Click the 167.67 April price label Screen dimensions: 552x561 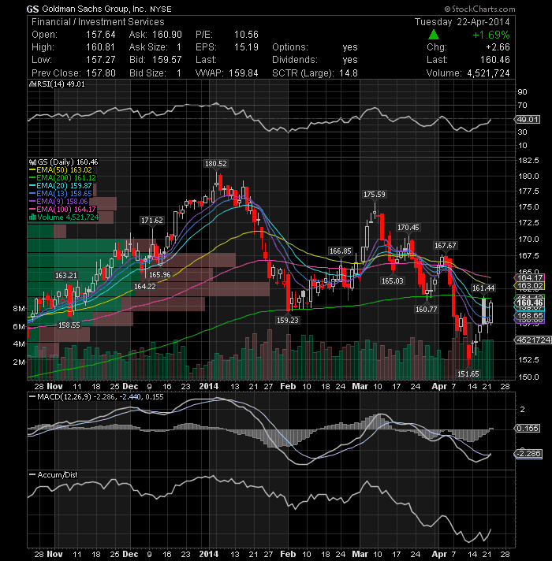(x=446, y=246)
